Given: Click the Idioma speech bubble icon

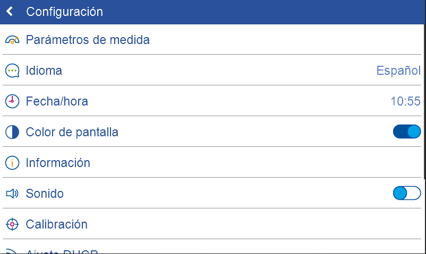Looking at the screenshot, I should coord(12,71).
